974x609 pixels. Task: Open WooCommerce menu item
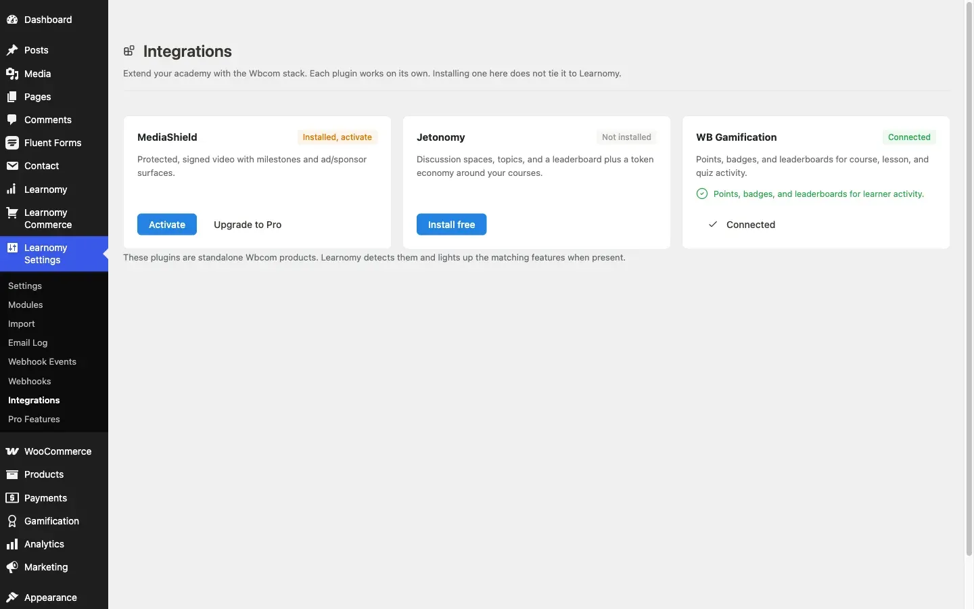[x=54, y=451]
